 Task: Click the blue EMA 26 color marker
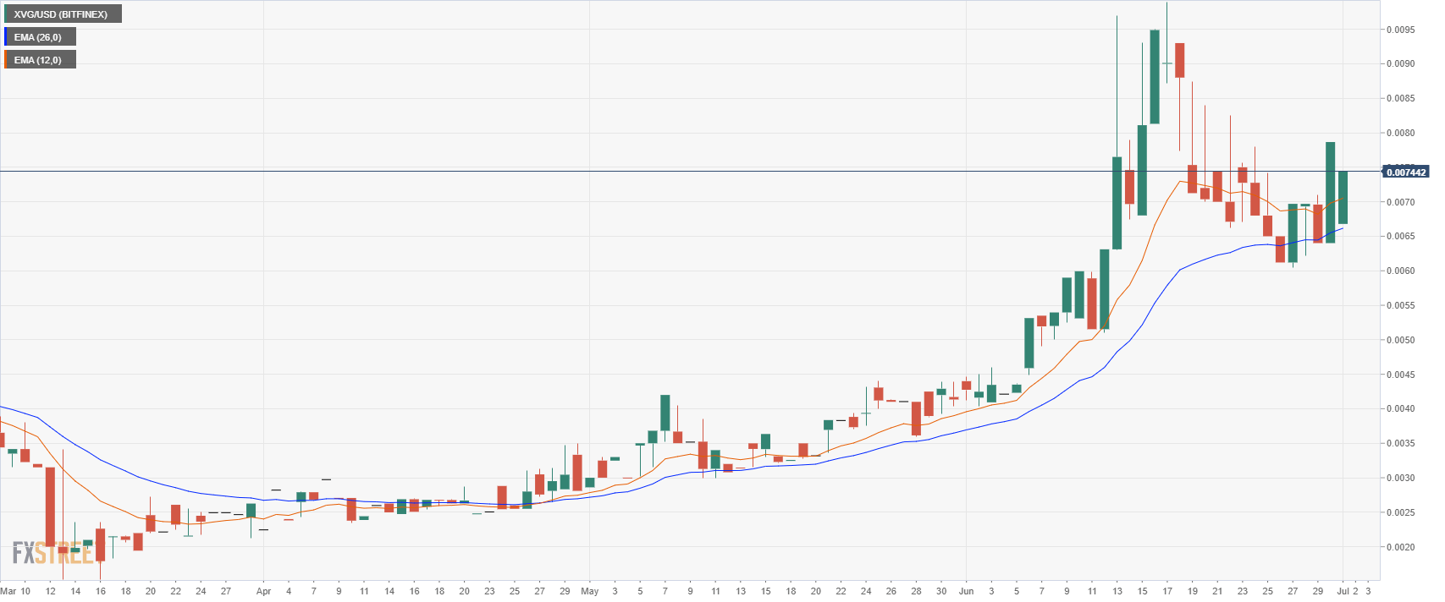tap(6, 37)
